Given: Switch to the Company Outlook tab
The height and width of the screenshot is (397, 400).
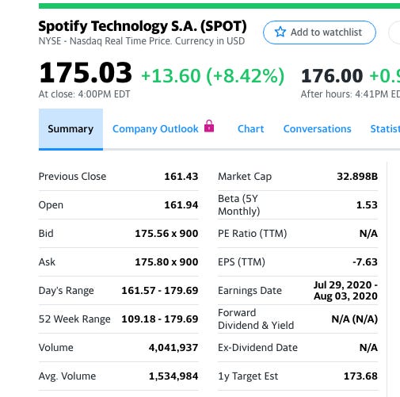Looking at the screenshot, I should click(x=155, y=129).
